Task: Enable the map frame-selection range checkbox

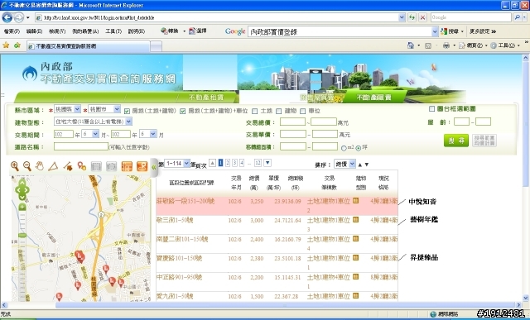Action: [431, 108]
